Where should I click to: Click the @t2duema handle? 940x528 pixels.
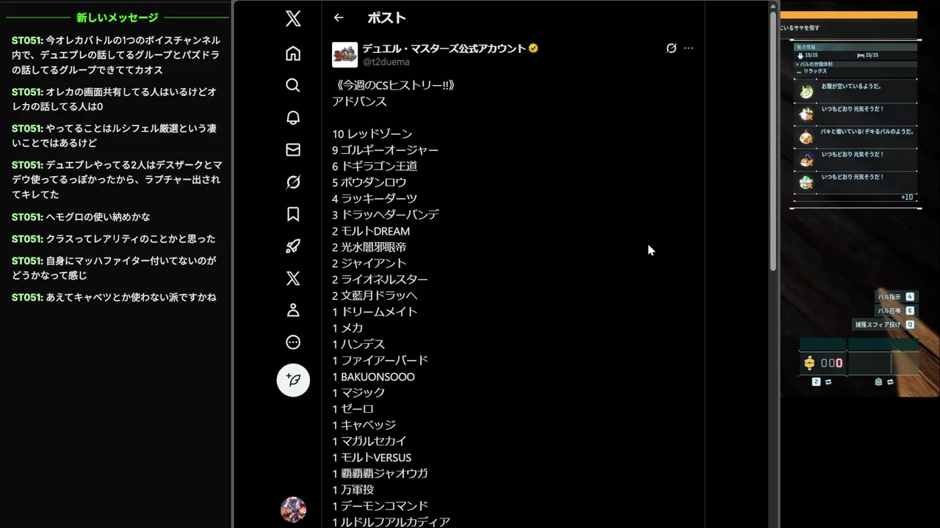pyautogui.click(x=386, y=62)
